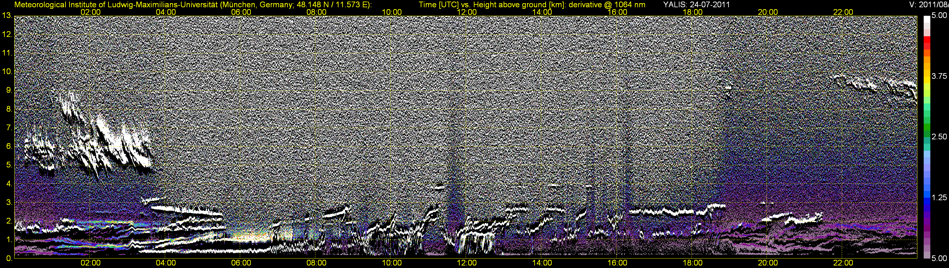Select the 06:00 label on the bottom time axis
The width and height of the screenshot is (949, 268).
[241, 263]
